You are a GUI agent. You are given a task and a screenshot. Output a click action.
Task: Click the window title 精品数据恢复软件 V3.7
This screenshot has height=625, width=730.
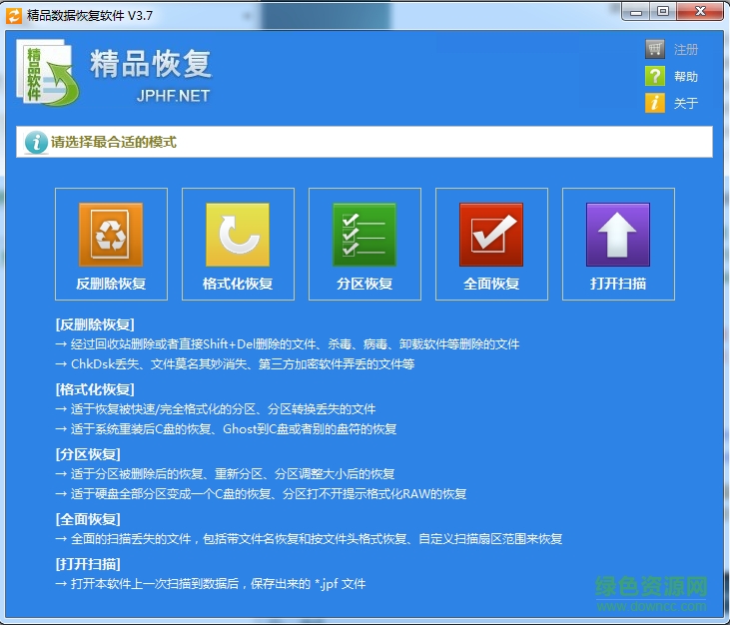coord(90,15)
